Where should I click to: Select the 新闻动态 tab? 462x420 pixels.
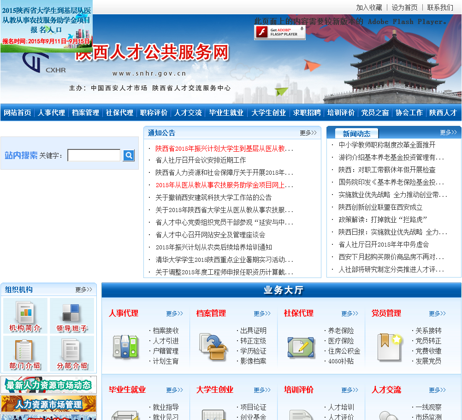tap(356, 134)
